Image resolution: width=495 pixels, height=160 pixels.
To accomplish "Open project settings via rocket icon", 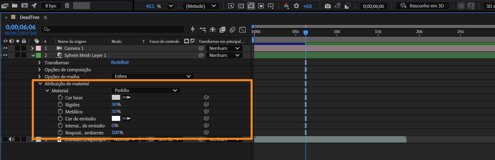I will [x=34, y=6].
